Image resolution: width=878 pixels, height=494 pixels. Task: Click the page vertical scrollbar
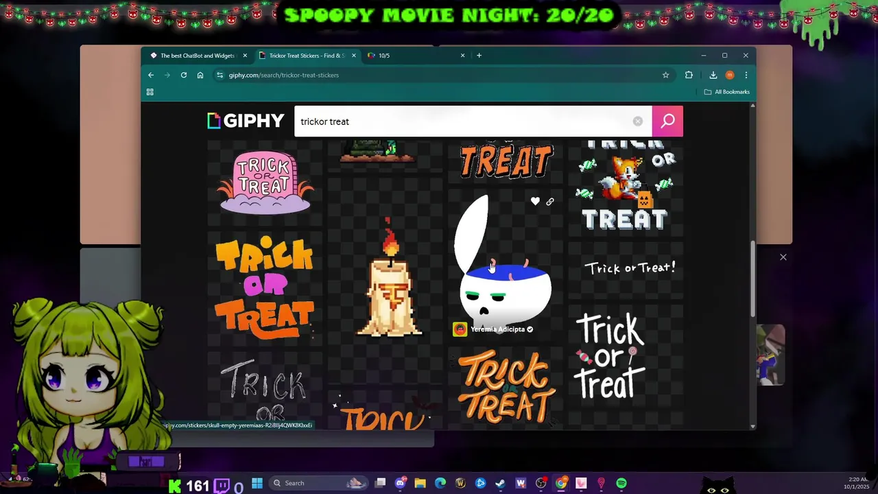pyautogui.click(x=752, y=279)
